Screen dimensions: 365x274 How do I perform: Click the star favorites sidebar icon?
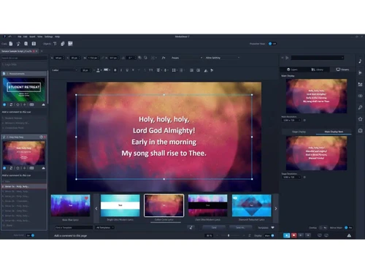360,119
